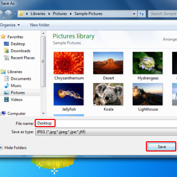Click the Computer icon in sidebar
The image size is (177, 177).
[3, 114]
